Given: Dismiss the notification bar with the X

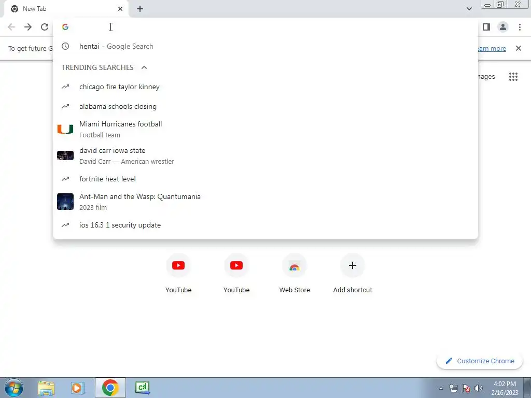Looking at the screenshot, I should 519,48.
